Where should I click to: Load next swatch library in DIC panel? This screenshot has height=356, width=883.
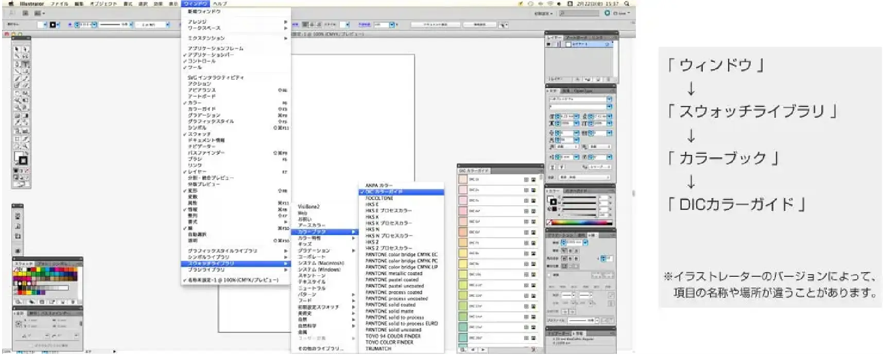482,350
